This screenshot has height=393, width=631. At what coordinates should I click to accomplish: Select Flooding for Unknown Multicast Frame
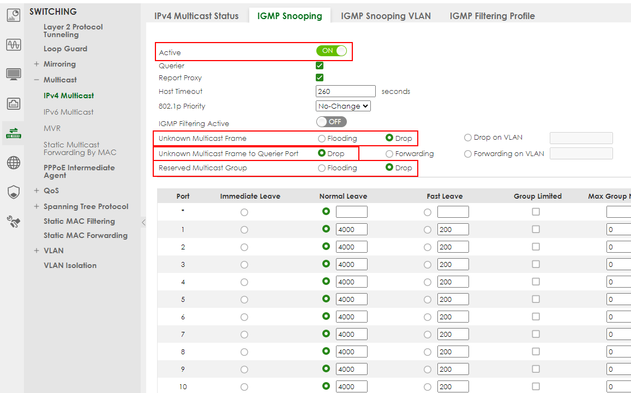click(322, 139)
